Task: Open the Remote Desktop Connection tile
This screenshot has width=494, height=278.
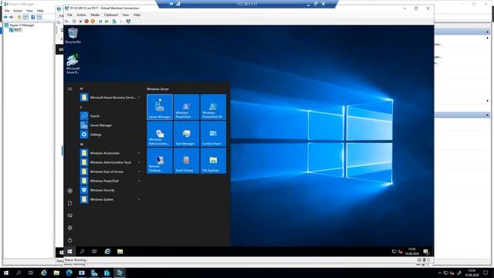Action: pos(160,161)
